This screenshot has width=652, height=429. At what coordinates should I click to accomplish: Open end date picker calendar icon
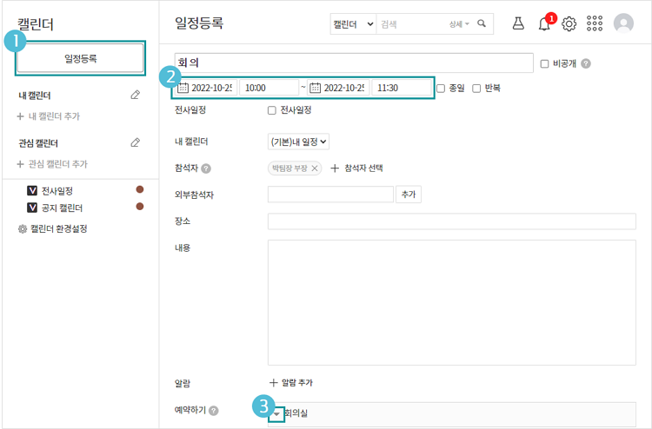point(316,88)
